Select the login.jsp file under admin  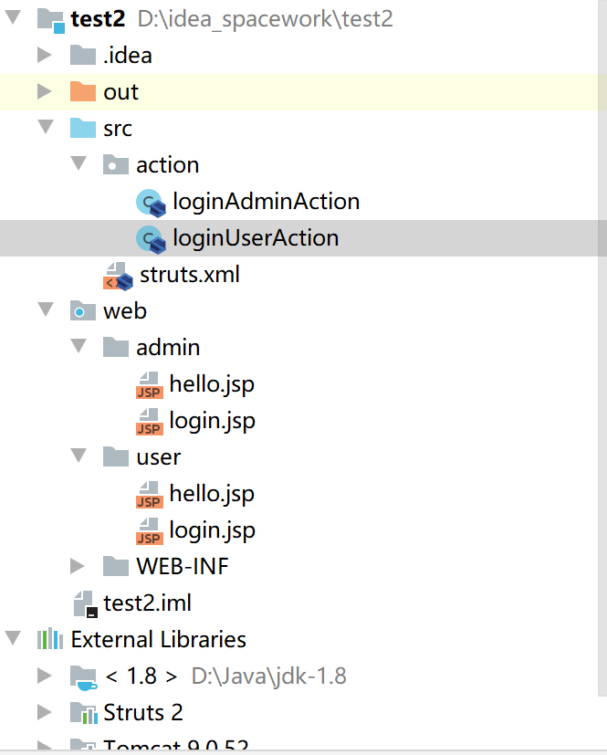click(x=207, y=420)
